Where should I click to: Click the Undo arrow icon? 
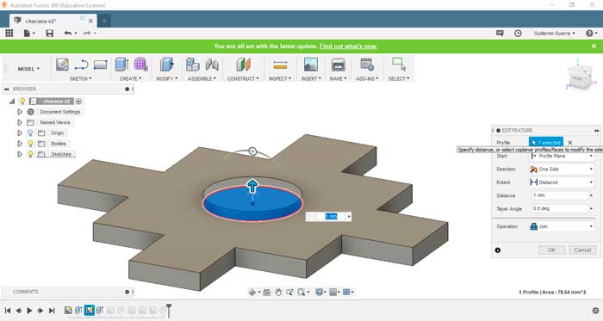pyautogui.click(x=68, y=34)
